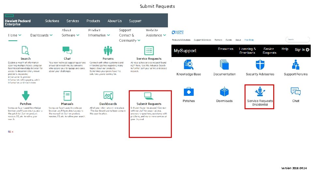Open the Dashboards chart icon

tap(108, 95)
